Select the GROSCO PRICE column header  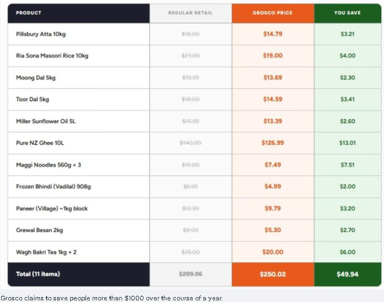click(272, 13)
